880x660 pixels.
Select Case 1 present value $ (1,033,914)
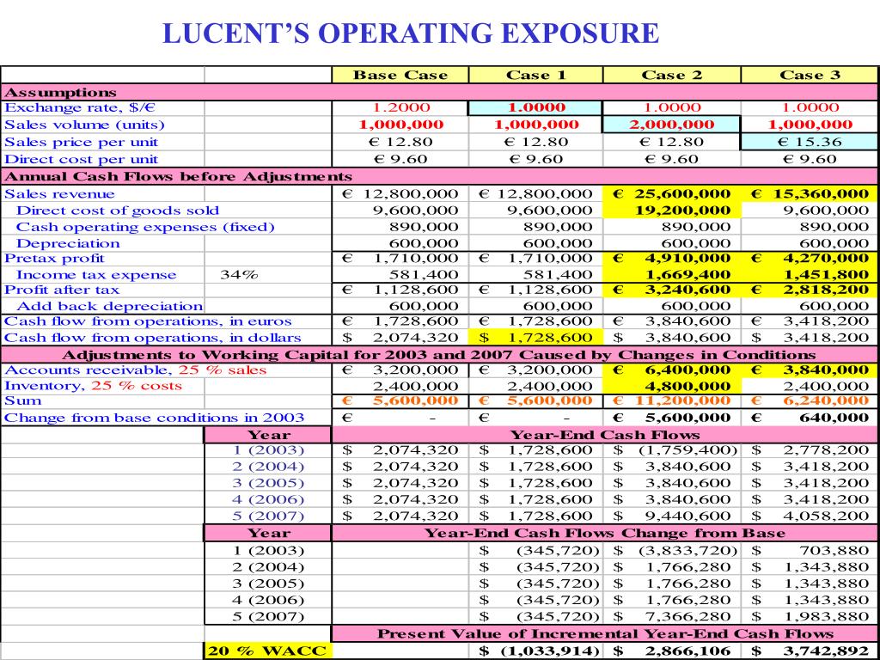(535, 651)
